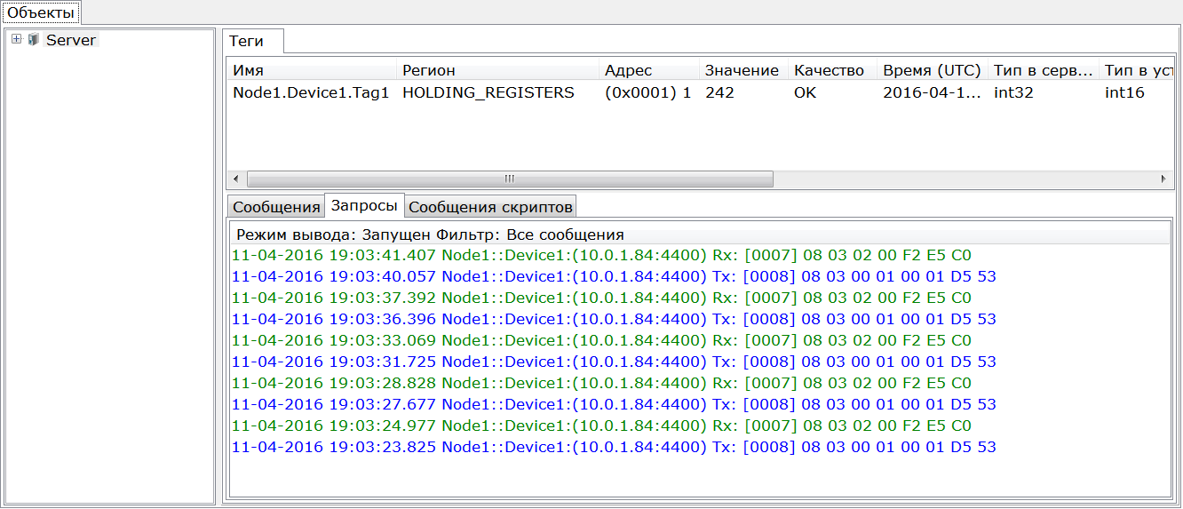The image size is (1183, 509).
Task: Select the Rx log line at 19:03:41.407
Action: tap(601, 255)
